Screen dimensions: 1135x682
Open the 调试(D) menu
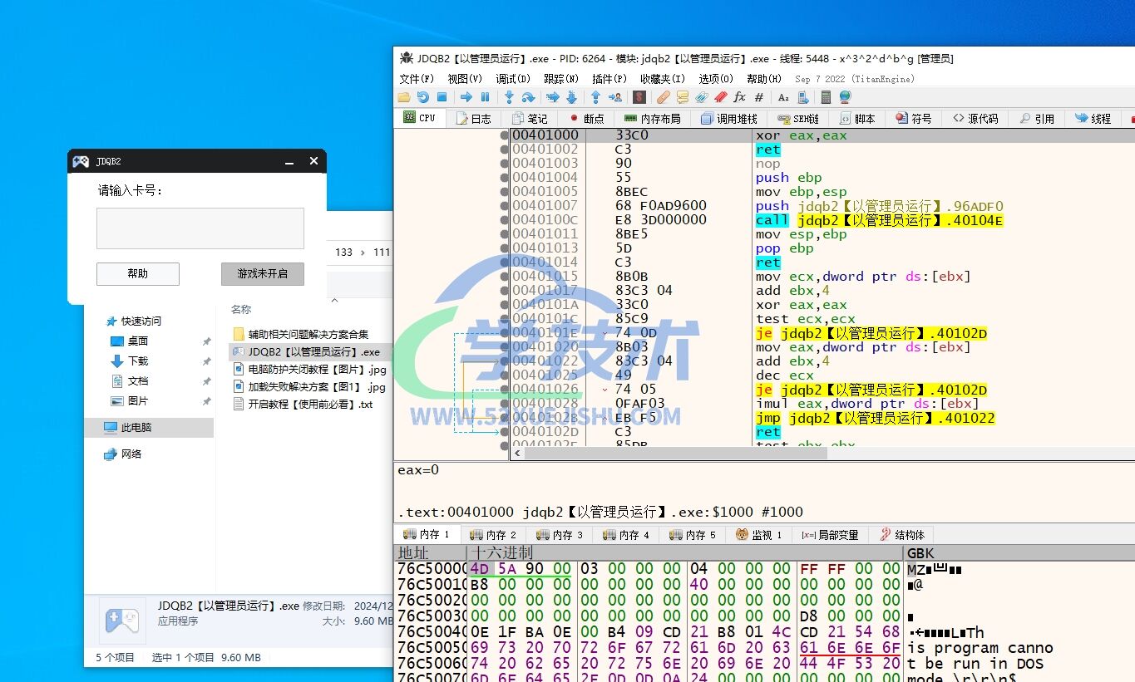pyautogui.click(x=512, y=79)
